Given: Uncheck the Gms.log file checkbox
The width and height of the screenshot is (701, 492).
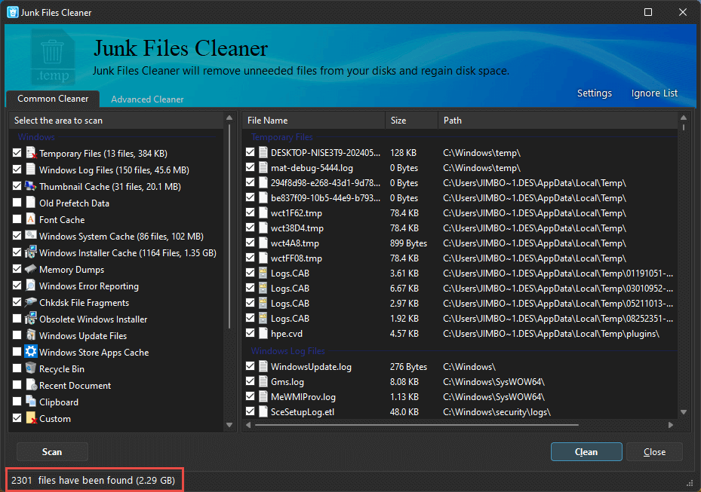Looking at the screenshot, I should tap(250, 381).
